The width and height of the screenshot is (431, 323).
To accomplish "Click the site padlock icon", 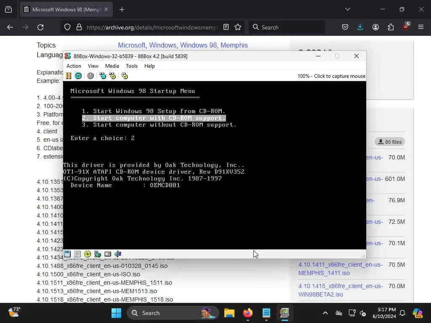I will click(79, 27).
